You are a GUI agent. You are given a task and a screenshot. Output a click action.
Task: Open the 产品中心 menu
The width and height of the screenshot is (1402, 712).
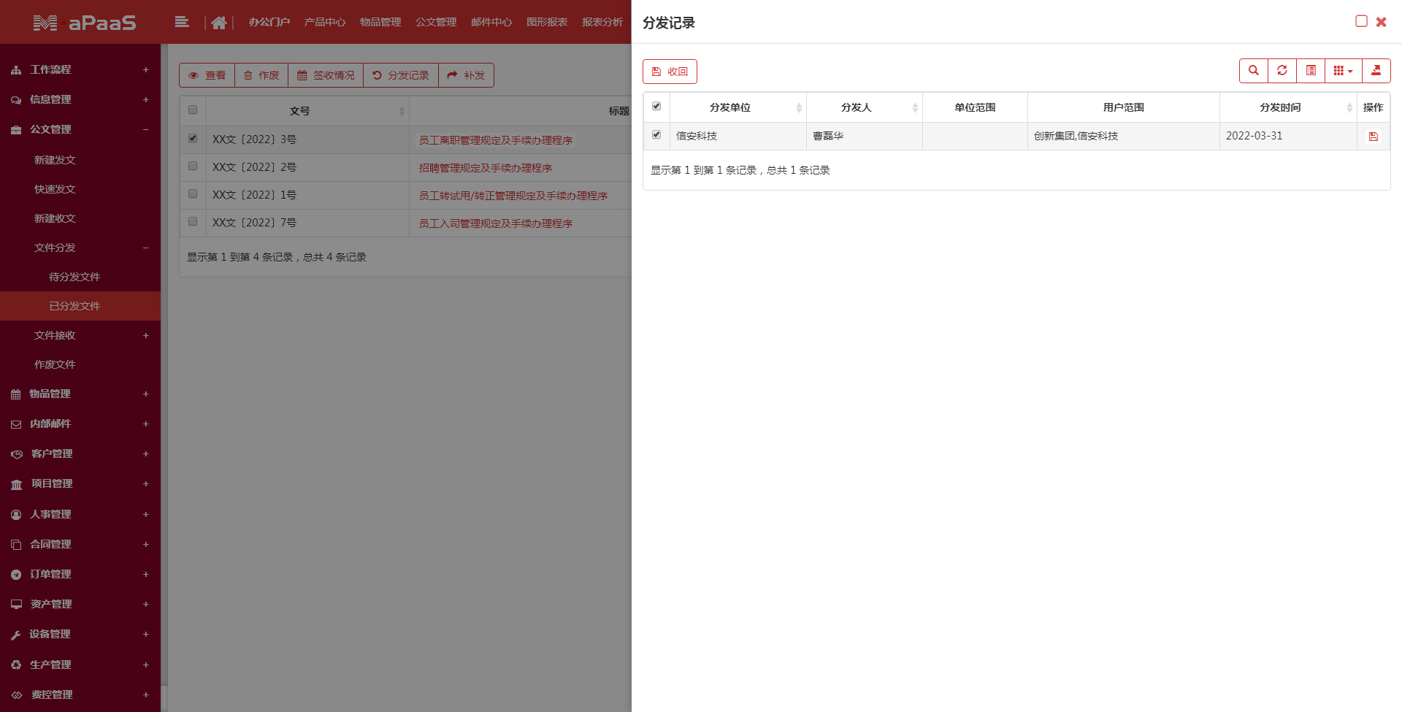pyautogui.click(x=325, y=22)
